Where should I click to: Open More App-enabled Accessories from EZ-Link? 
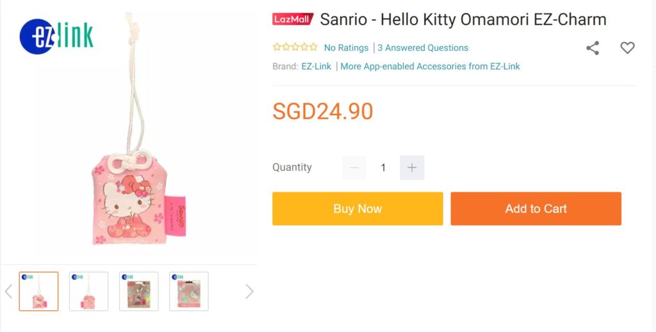click(430, 67)
